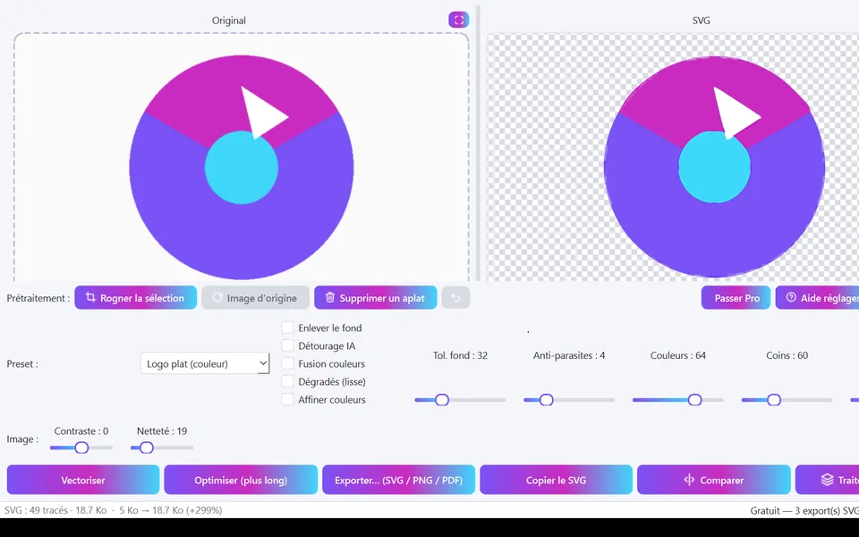859x537 pixels.
Task: Click the Tol. fond slider handle
Action: (442, 400)
